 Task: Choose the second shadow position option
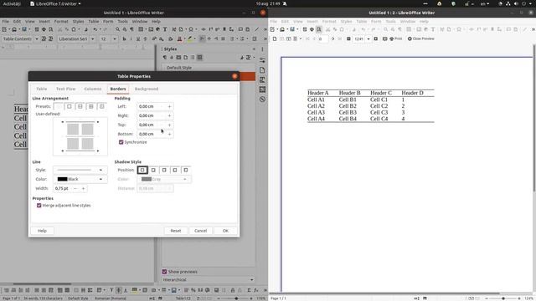(153, 170)
